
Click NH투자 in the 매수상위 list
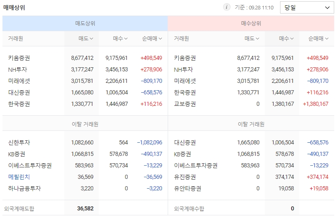tap(183, 69)
